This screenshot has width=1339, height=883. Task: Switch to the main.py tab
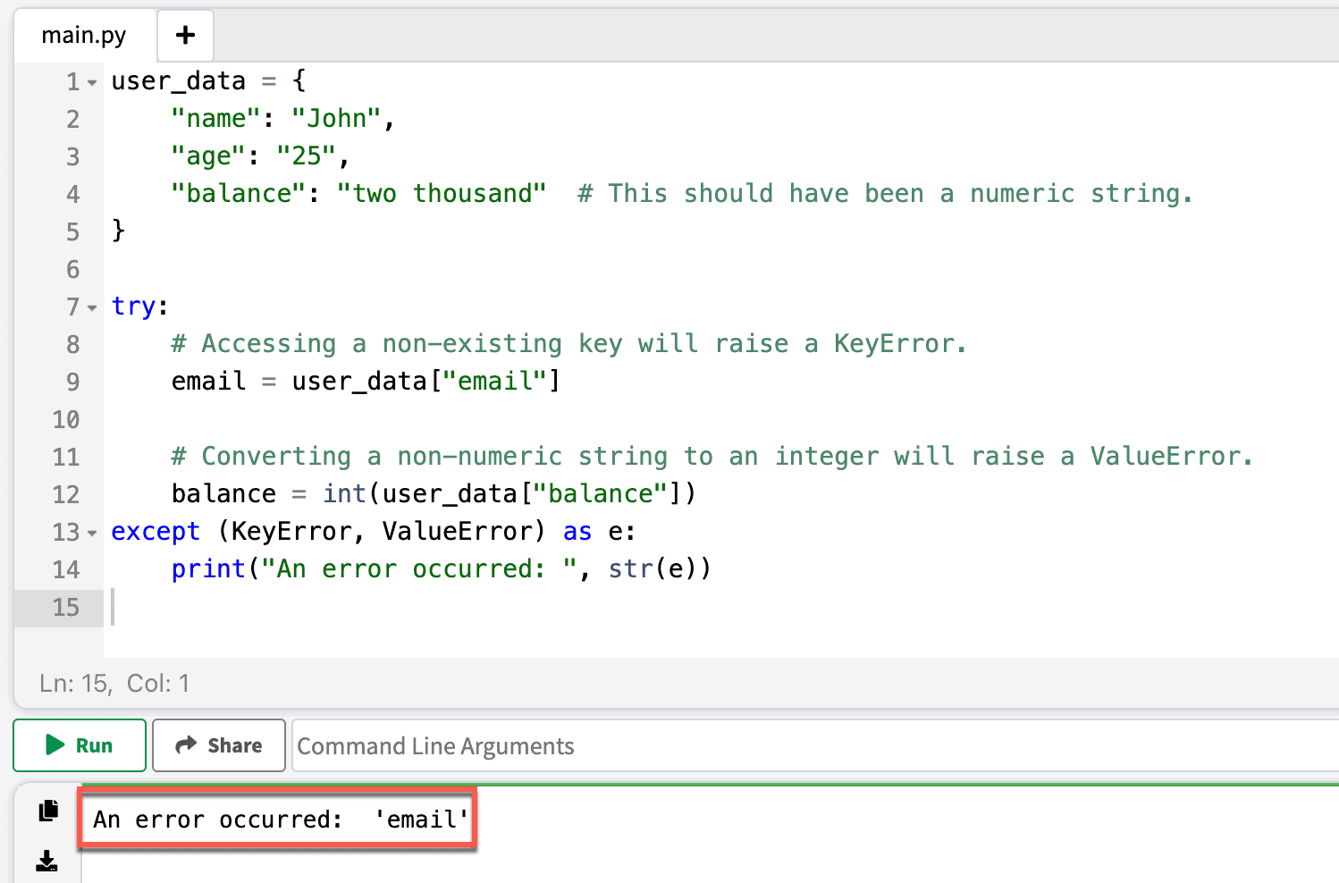83,35
